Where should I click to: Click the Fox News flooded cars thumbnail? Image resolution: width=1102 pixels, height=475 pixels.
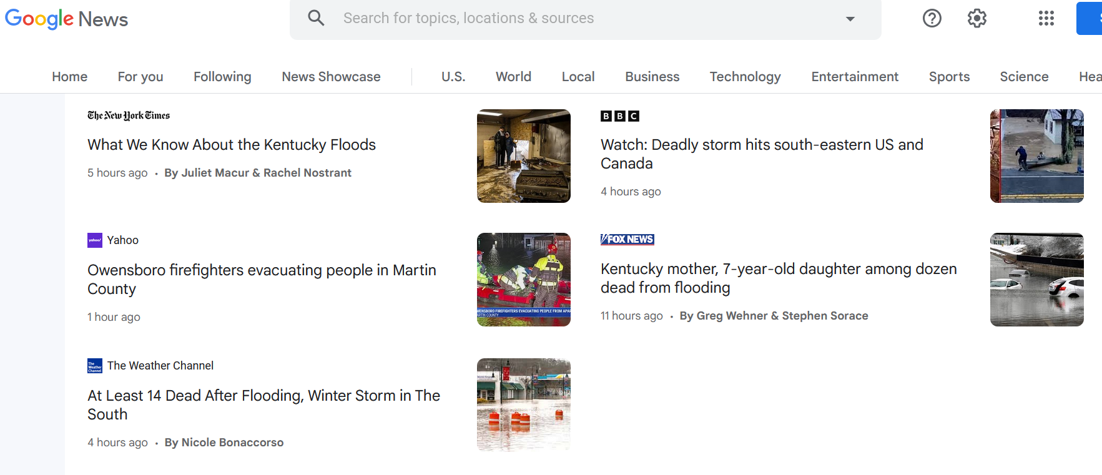pos(1037,280)
